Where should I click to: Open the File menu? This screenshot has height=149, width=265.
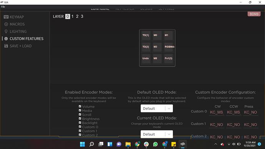coord(3,7)
